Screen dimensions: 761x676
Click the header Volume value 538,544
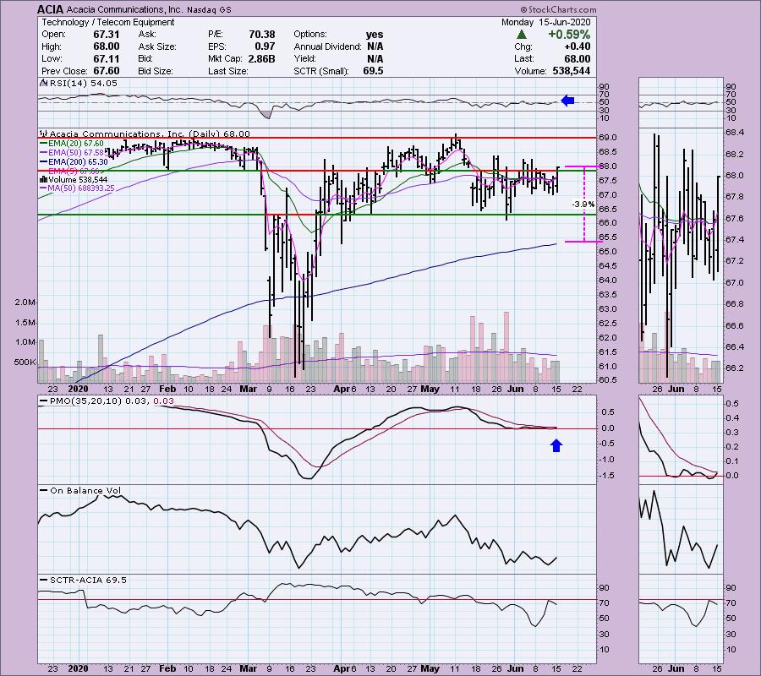tap(572, 71)
